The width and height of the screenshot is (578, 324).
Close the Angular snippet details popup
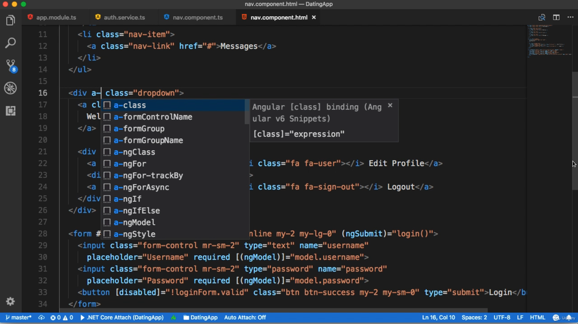coord(390,105)
